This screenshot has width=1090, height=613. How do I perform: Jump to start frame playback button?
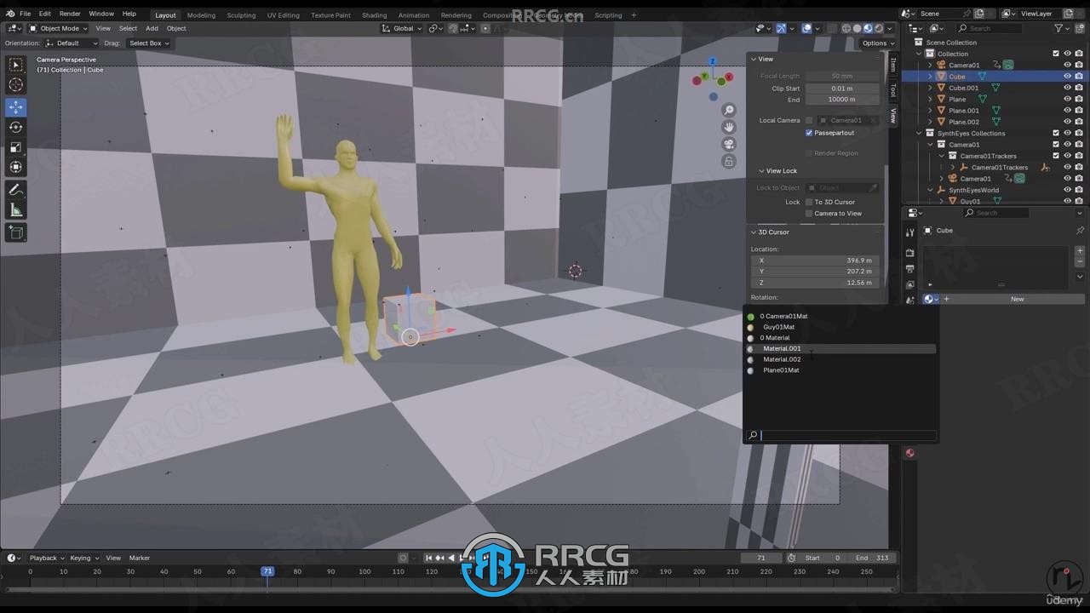[428, 558]
